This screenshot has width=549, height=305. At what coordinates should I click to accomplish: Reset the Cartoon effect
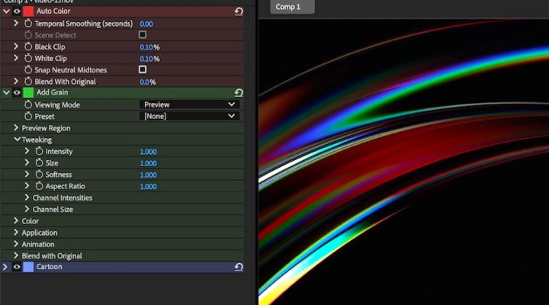click(239, 267)
